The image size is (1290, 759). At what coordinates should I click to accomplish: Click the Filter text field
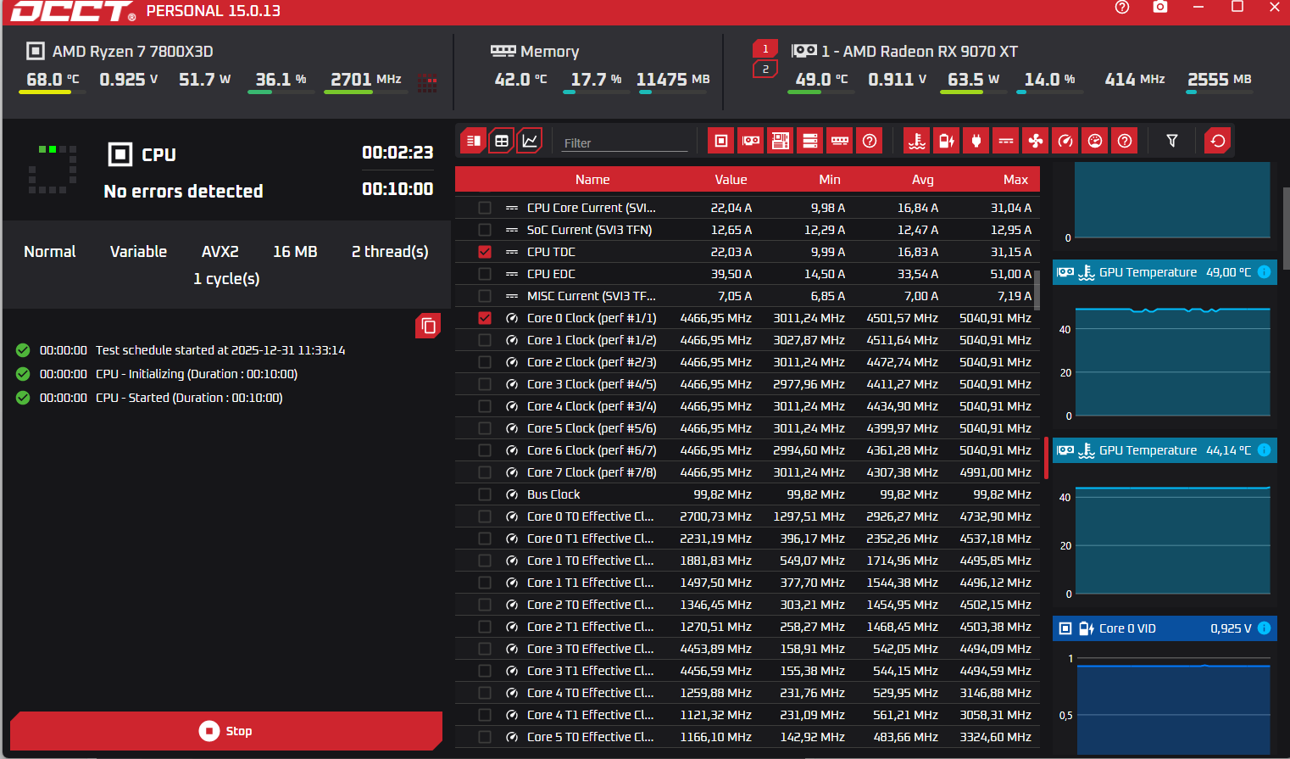[626, 142]
